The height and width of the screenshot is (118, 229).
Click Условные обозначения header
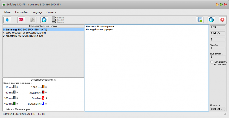click(x=44, y=80)
